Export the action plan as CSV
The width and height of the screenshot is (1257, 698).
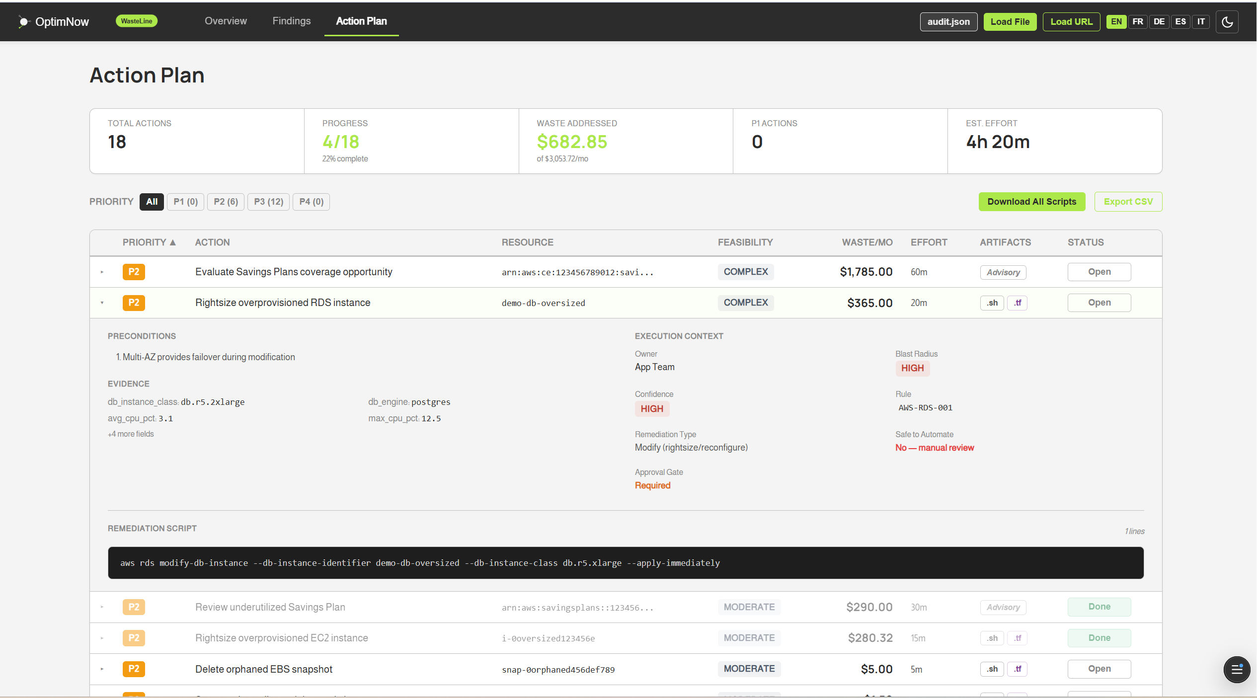[x=1128, y=202]
